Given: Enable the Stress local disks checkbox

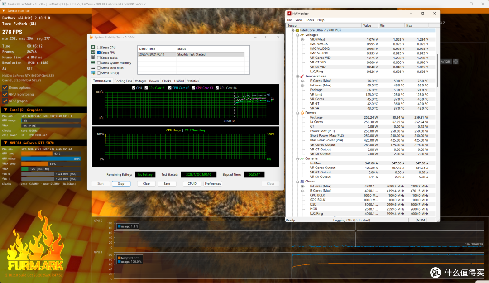Looking at the screenshot, I should tap(99, 68).
